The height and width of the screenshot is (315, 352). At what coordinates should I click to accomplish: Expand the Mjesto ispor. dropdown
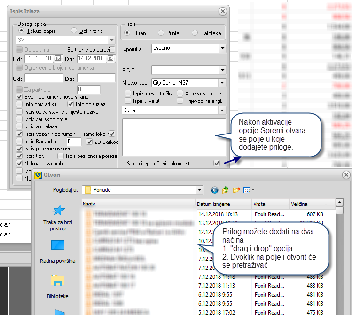tap(222, 83)
